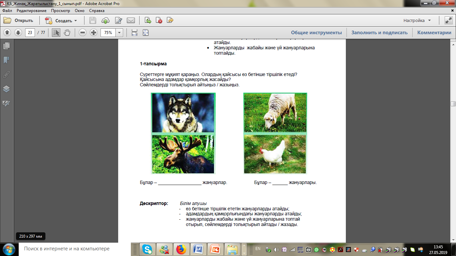Click the Save file floppy disk icon
Screen dimensions: 456x256
[x=93, y=20]
